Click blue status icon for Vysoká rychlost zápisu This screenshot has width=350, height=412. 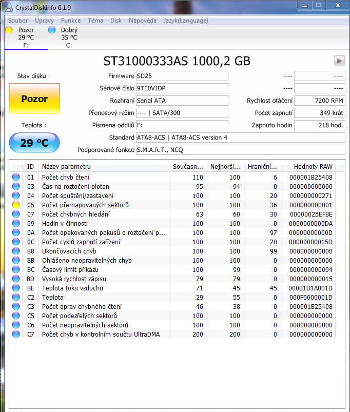pyautogui.click(x=16, y=279)
